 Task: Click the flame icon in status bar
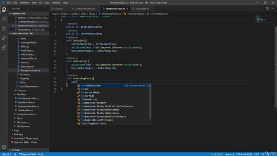pyautogui.click(x=15, y=154)
